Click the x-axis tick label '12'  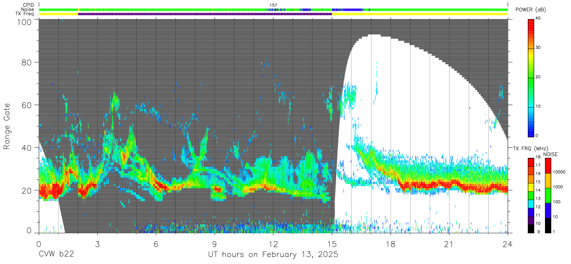tap(273, 244)
